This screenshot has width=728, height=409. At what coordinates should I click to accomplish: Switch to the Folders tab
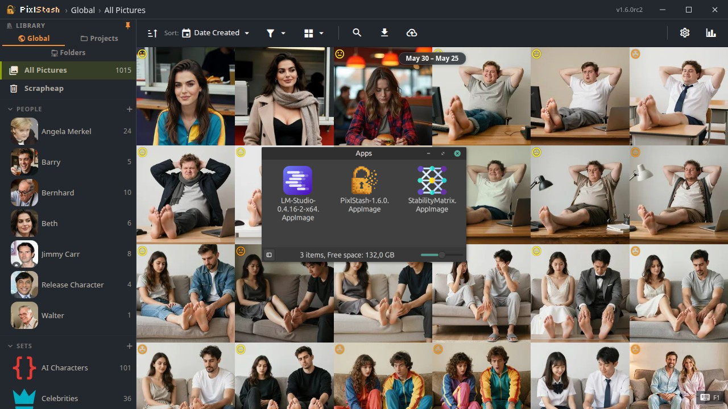[68, 53]
